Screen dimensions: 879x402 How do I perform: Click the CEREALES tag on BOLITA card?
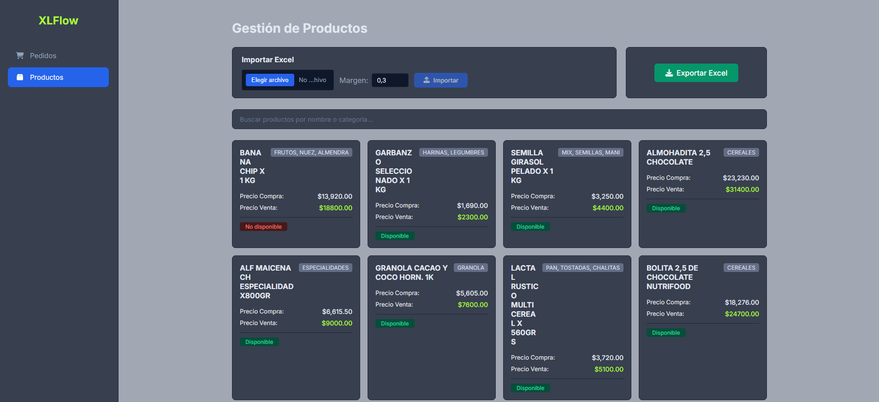[x=741, y=268]
